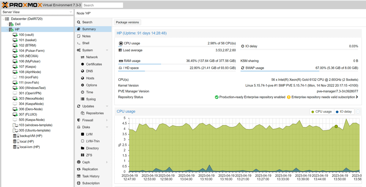Select the Replication menu item
Viewport: 366px width, 187px height.
click(90, 169)
